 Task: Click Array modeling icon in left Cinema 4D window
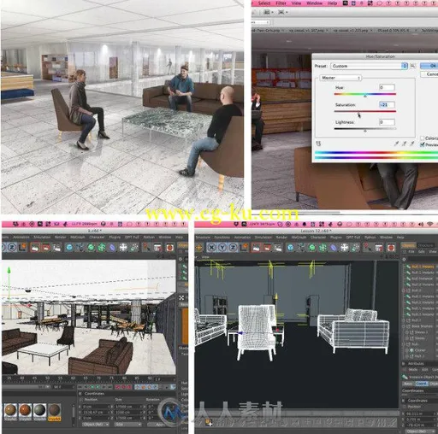[102, 248]
